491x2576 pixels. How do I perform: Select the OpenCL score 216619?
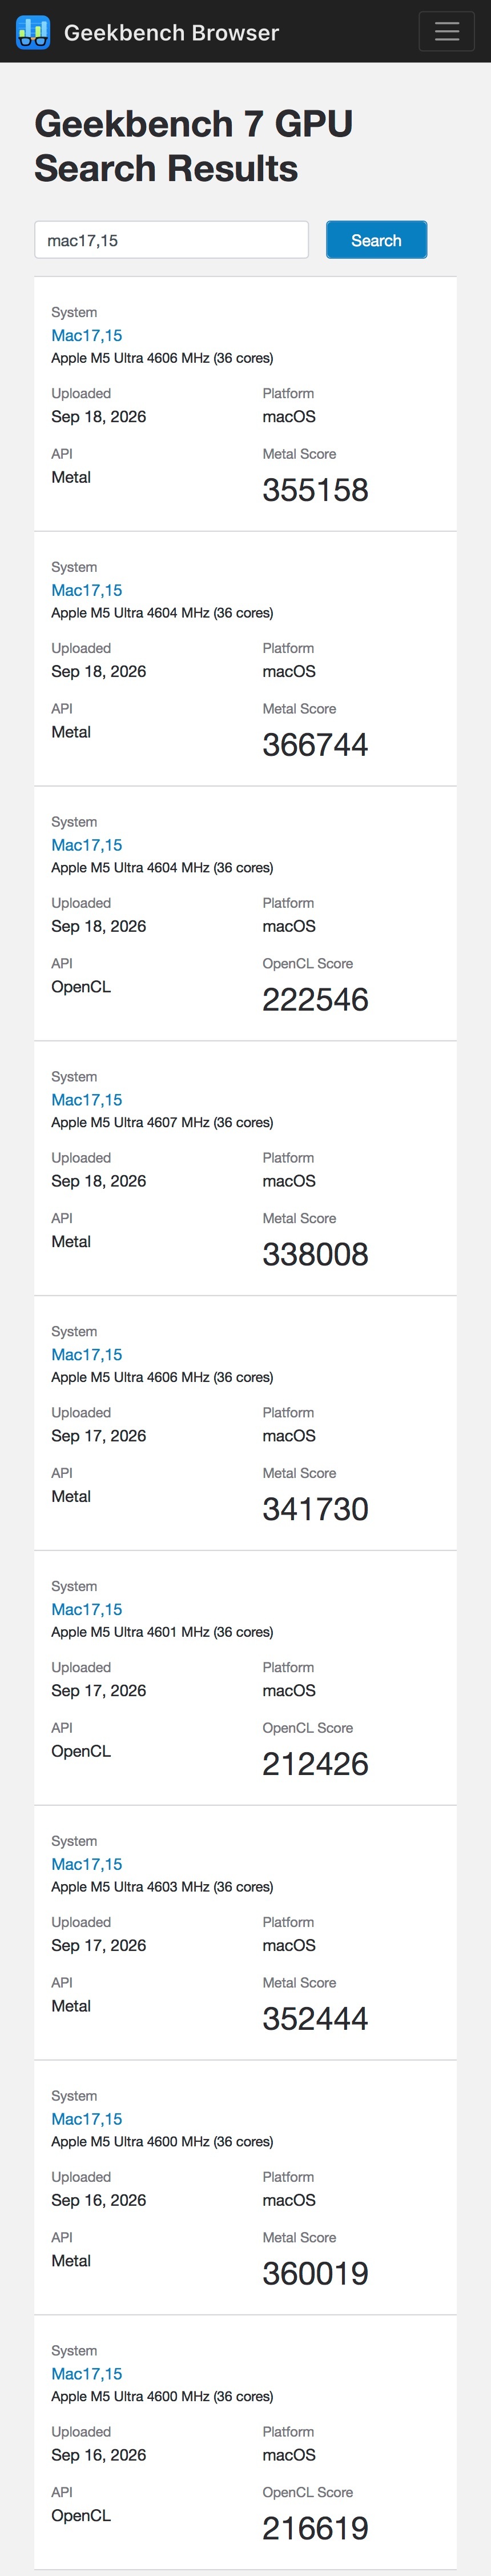pyautogui.click(x=315, y=2528)
